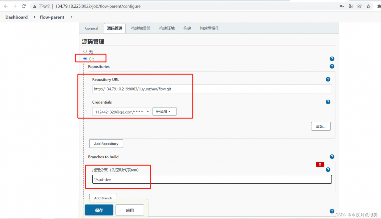This screenshot has width=381, height=219.
Task: Save the configuration with 保存 button
Action: click(99, 210)
